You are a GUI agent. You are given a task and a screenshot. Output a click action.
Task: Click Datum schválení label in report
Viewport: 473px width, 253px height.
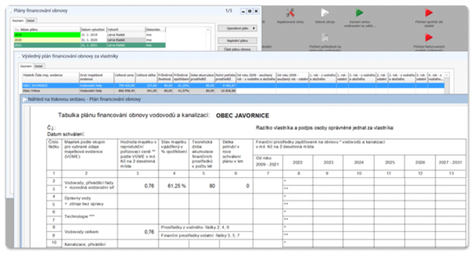tap(66, 134)
